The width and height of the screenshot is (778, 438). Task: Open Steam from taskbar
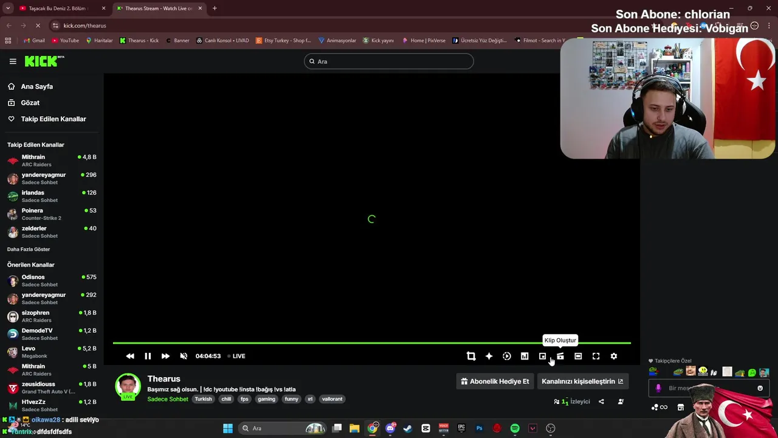(x=408, y=428)
